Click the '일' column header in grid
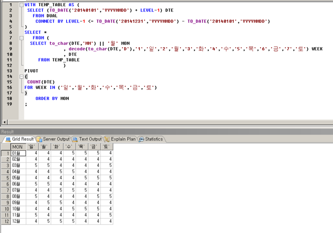 point(31,147)
